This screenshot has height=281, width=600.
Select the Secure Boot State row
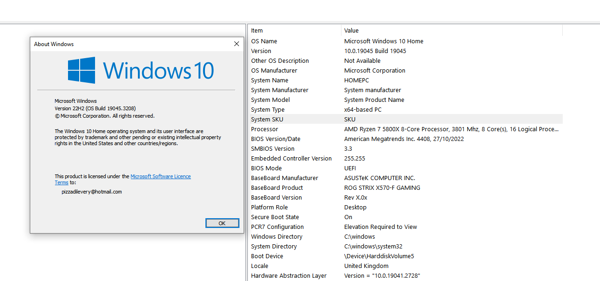click(405, 217)
